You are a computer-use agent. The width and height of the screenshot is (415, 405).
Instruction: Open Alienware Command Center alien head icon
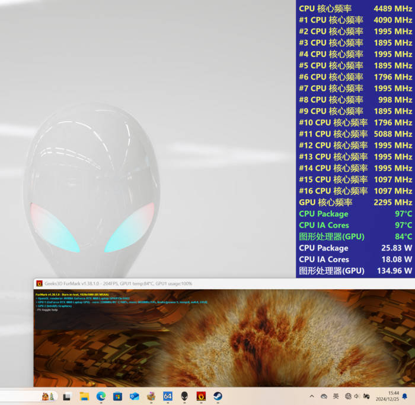[x=184, y=396]
